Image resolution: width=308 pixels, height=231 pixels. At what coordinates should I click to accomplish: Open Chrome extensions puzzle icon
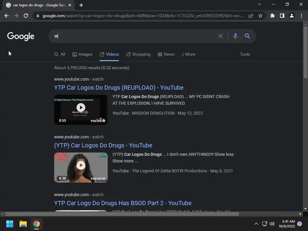click(x=272, y=16)
